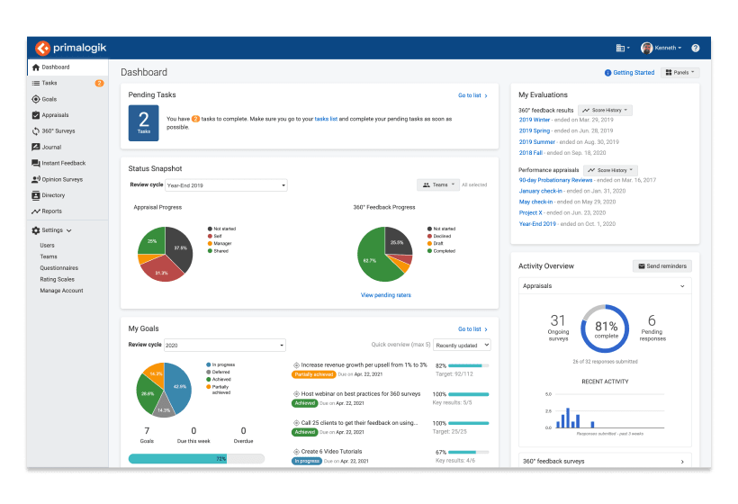Click the Reports chart icon in sidebar
The image size is (738, 504).
click(x=36, y=211)
